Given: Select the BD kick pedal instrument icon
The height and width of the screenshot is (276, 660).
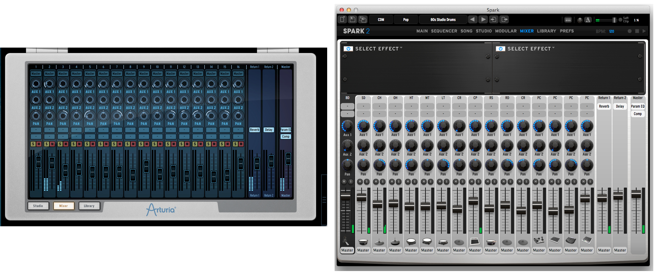Looking at the screenshot, I should [x=347, y=241].
